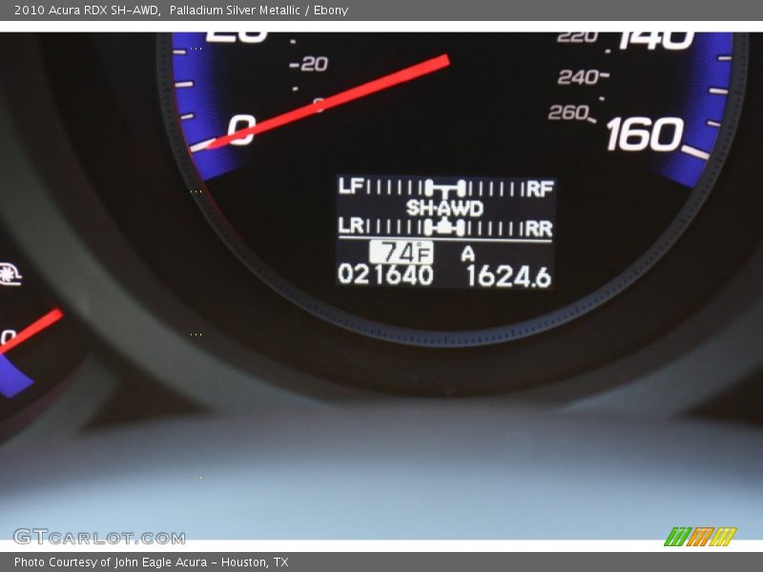Viewport: 763px width, 572px height.
Task: Click the indicator icon on the left gauge
Action: pos(10,274)
